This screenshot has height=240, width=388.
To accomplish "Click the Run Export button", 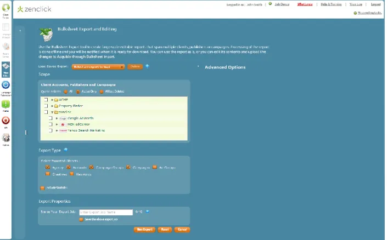I will tap(145, 230).
